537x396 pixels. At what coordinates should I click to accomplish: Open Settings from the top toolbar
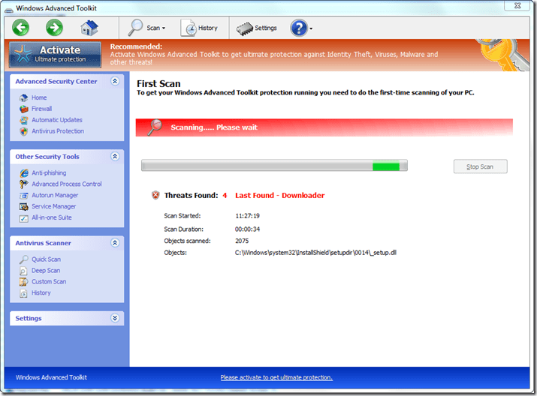(x=257, y=28)
